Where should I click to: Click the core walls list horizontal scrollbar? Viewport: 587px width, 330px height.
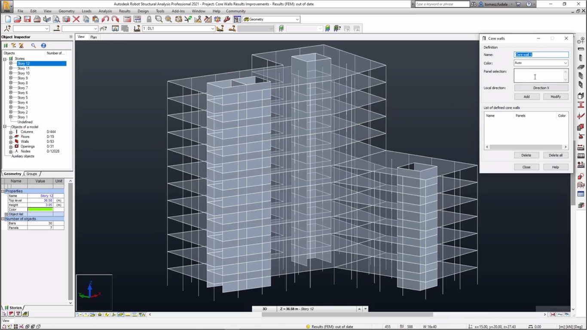point(526,147)
